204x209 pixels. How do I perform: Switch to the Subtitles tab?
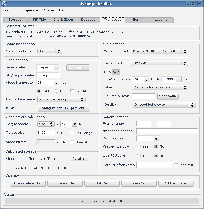pos(88,20)
